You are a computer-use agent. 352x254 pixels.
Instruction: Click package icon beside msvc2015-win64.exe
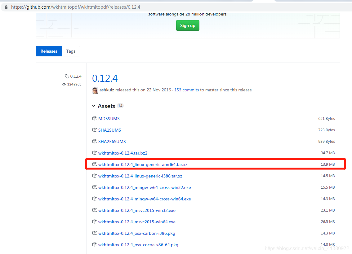coord(95,221)
